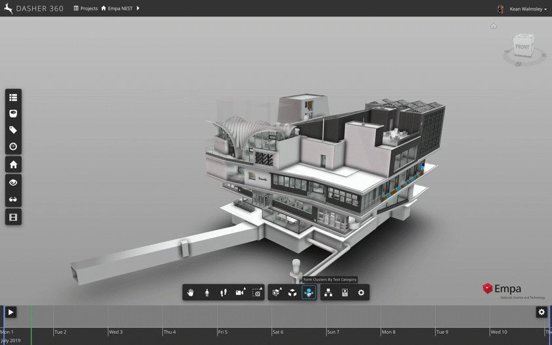
Task: Toggle the sunglasses shading icon
Action: click(13, 199)
